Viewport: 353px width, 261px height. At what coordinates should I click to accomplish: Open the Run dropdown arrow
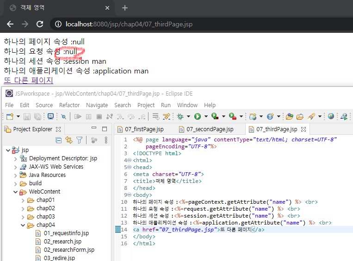point(206,116)
